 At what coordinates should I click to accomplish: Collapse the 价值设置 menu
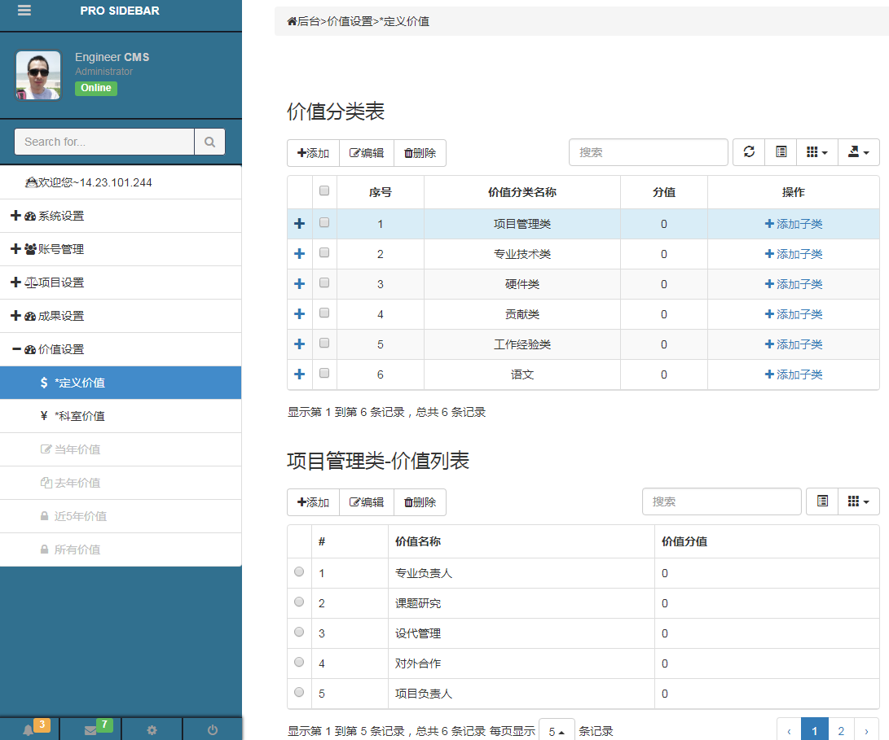pos(121,349)
